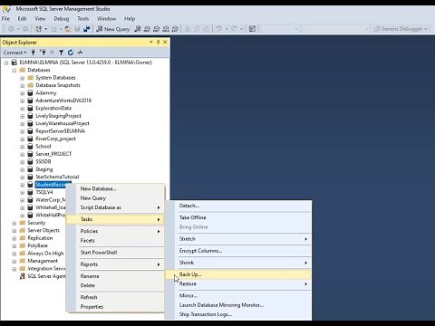Viewport: 435px width, 326px height.
Task: Click the Analysis Services MDX query icon
Action: [147, 29]
